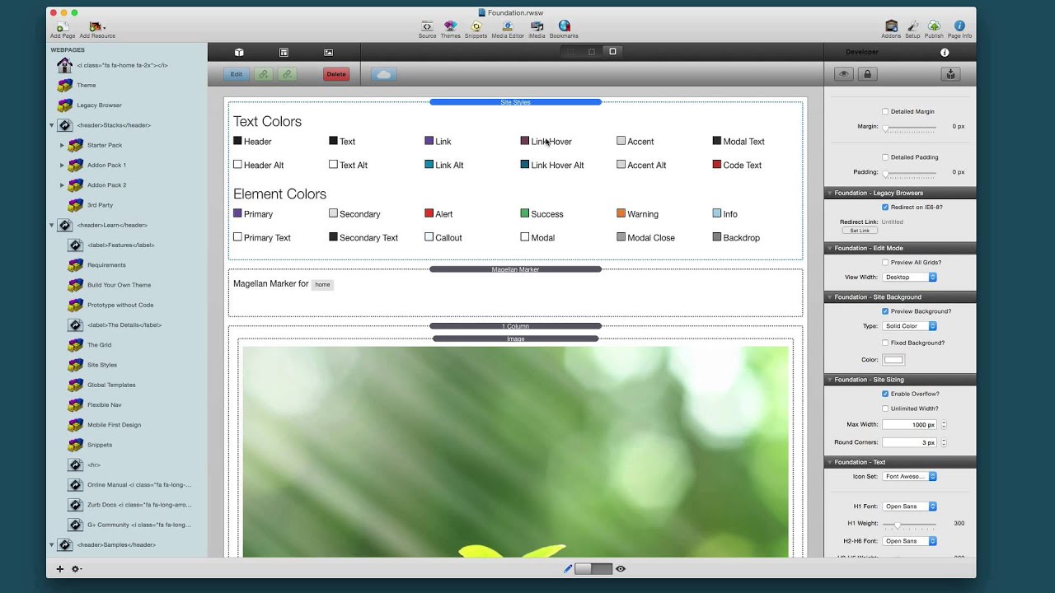
Task: Click the lock icon in Developer panel
Action: coord(867,74)
